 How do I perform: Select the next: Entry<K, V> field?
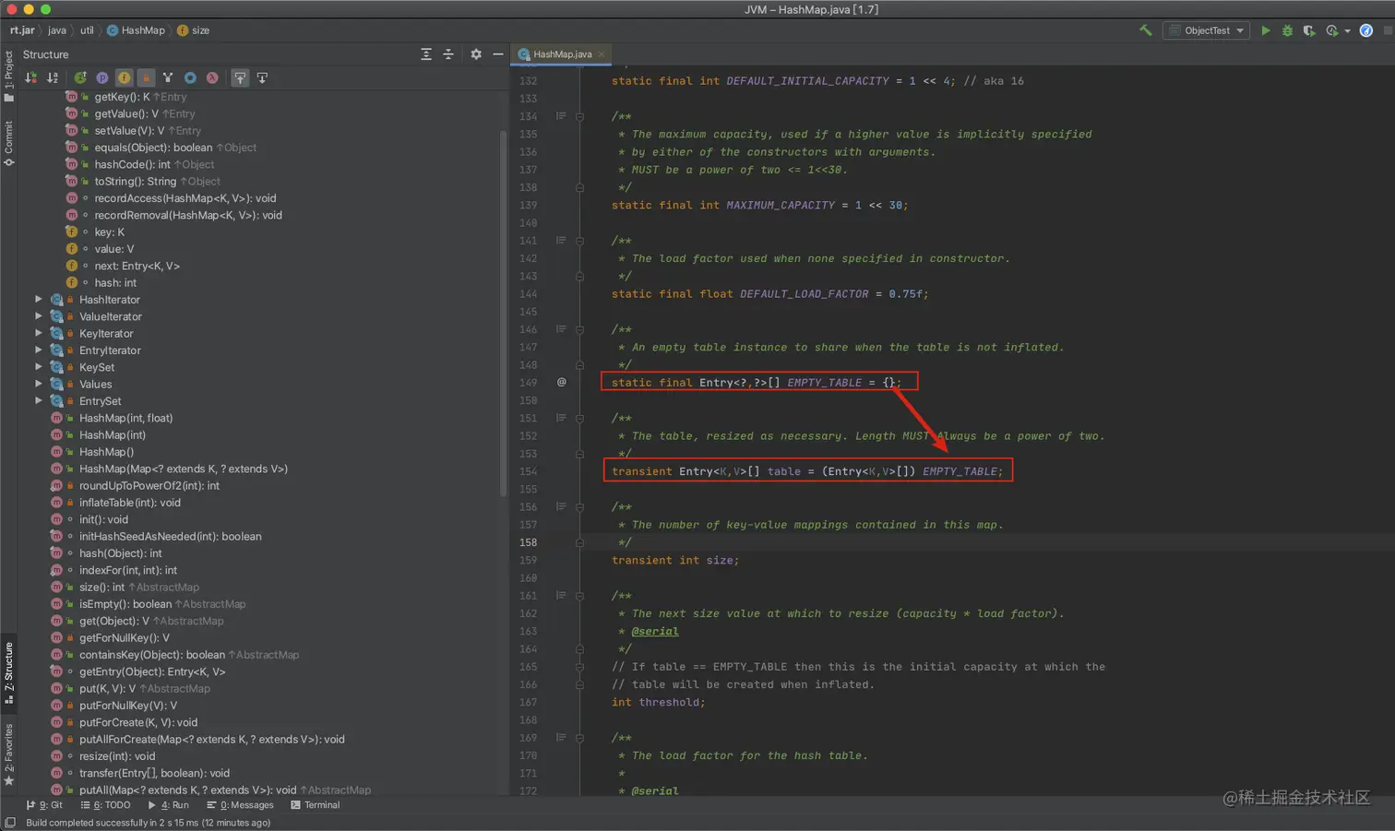click(x=137, y=266)
